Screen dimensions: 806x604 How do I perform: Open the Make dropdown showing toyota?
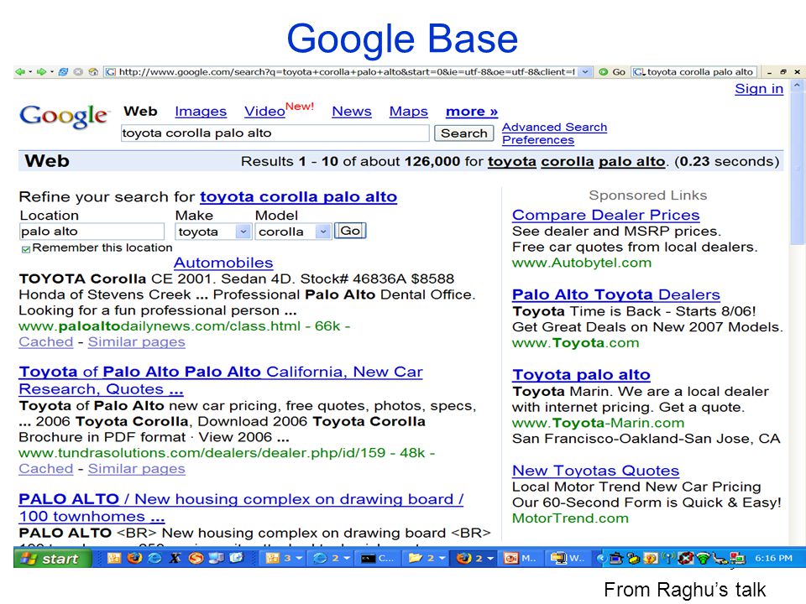click(x=212, y=232)
